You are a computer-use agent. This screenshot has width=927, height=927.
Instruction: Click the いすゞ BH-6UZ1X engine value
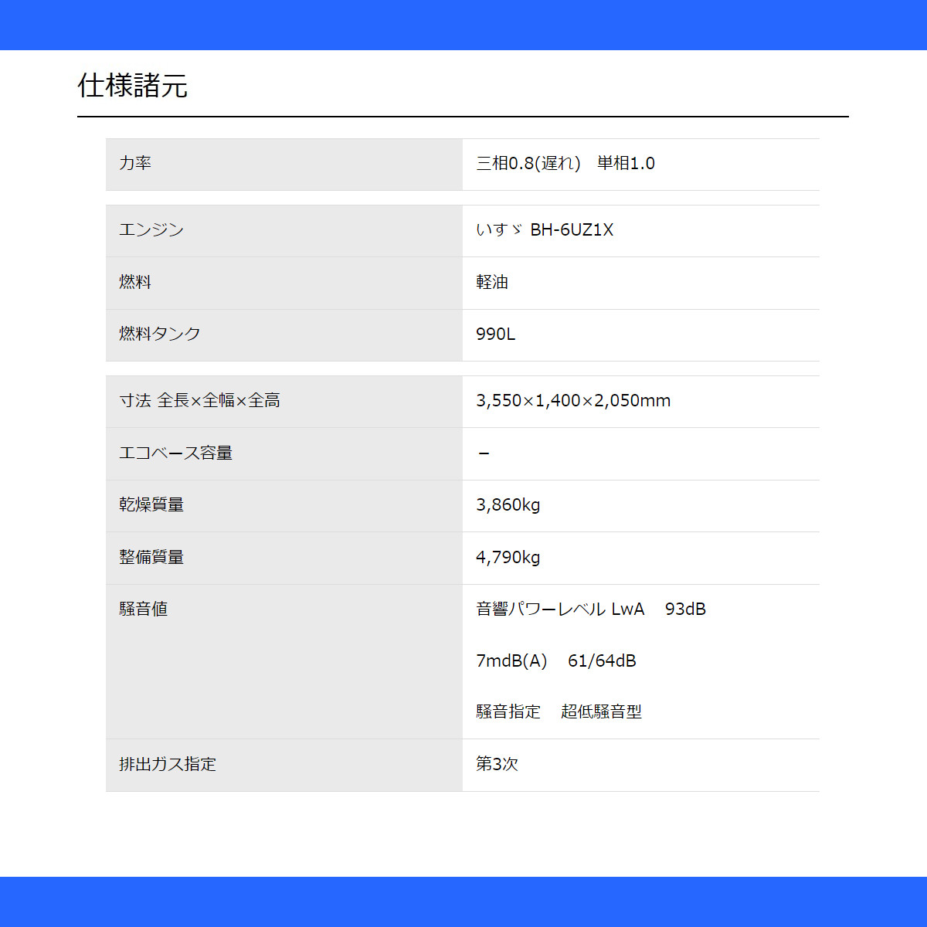pyautogui.click(x=545, y=229)
